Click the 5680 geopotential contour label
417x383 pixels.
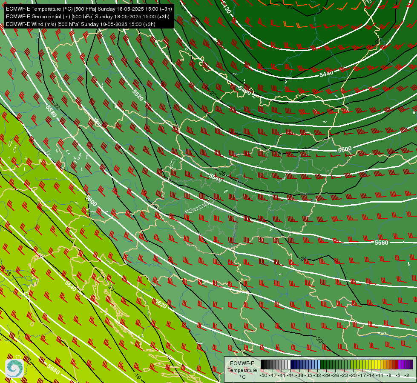pos(53,369)
